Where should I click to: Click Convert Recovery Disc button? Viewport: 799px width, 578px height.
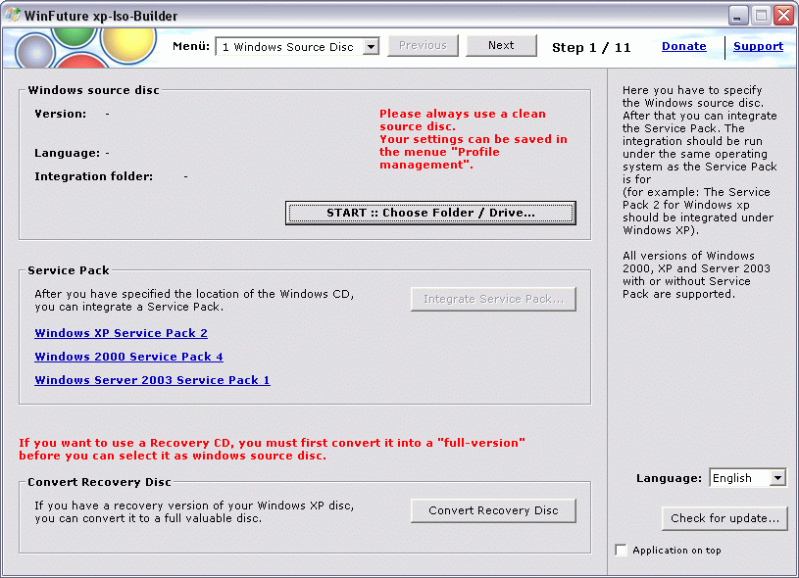pyautogui.click(x=493, y=510)
